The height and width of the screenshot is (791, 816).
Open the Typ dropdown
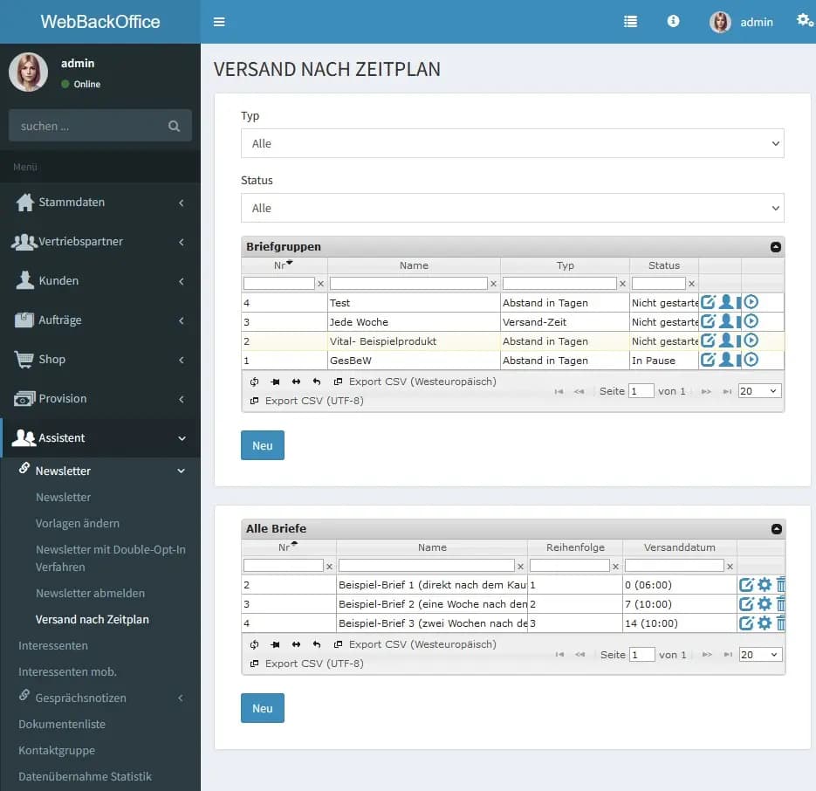click(512, 143)
